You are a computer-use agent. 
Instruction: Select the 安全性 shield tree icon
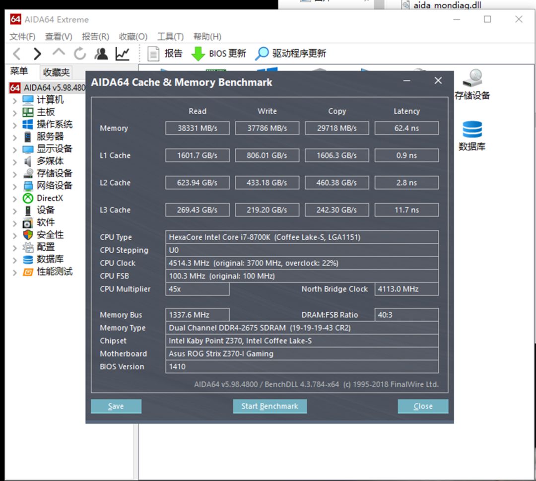(28, 235)
